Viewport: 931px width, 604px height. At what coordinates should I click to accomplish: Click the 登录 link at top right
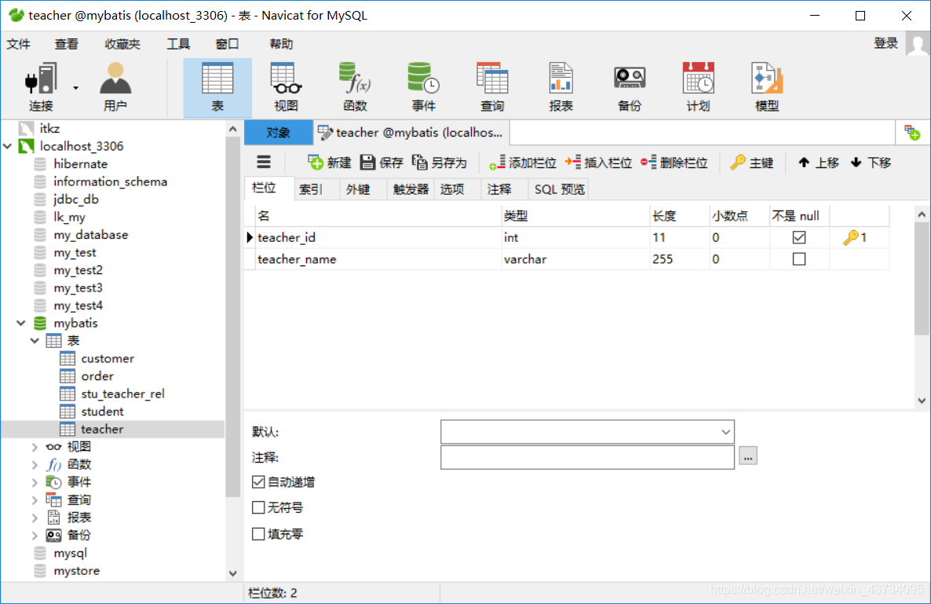(885, 43)
